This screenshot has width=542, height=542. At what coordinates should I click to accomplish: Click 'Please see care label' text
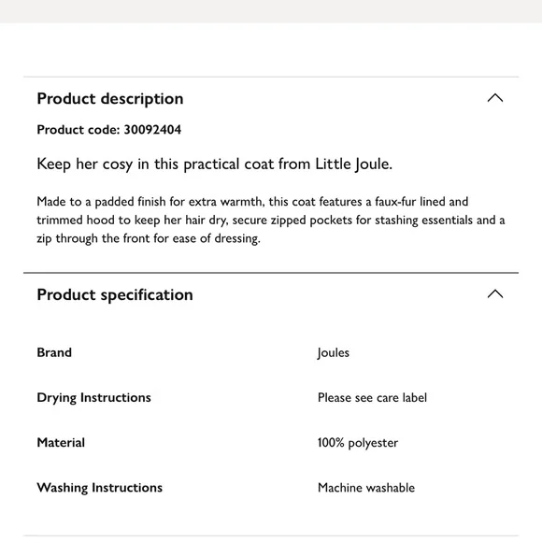point(372,398)
